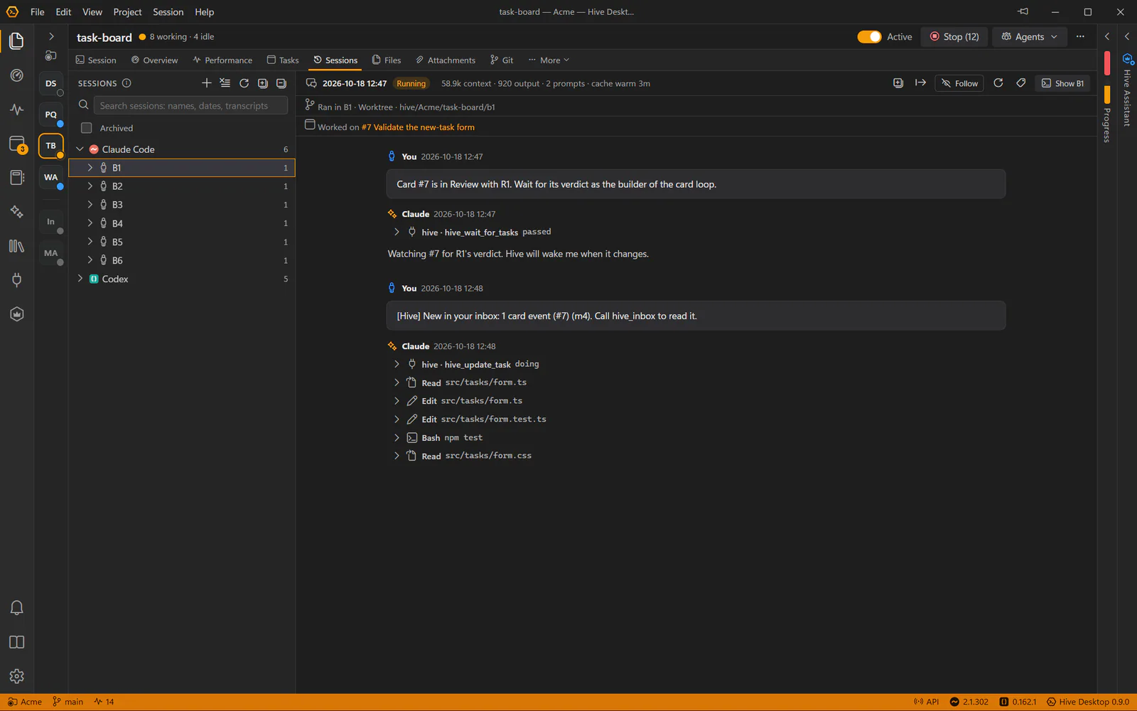Open the three-dot overflow menu near Agents
Viewport: 1137px width, 711px height.
1080,36
